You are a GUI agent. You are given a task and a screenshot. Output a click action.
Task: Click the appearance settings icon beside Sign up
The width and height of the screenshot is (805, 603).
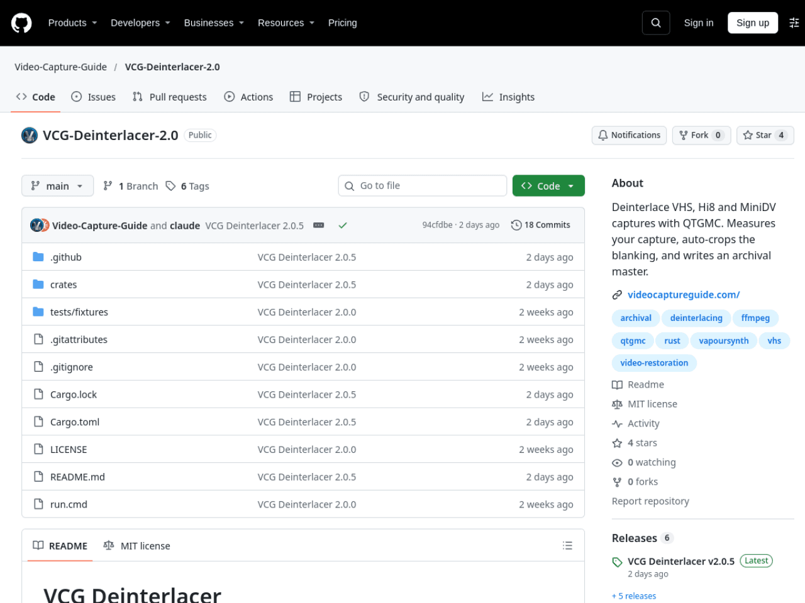794,23
